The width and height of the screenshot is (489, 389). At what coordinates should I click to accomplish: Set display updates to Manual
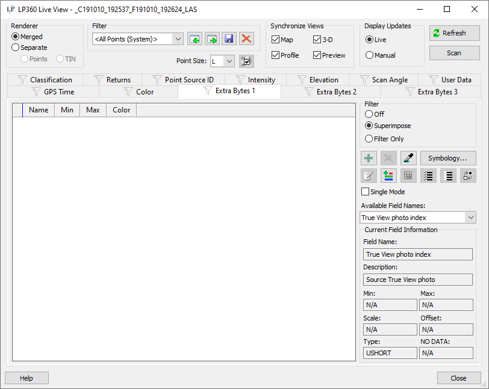click(x=381, y=55)
